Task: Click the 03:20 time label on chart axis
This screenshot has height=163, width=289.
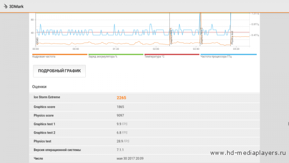Action: pos(236,49)
